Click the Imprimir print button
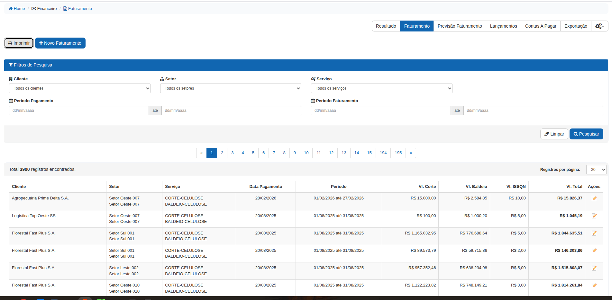612x300 pixels. point(19,43)
